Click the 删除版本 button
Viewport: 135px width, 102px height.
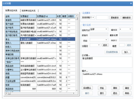127,17
